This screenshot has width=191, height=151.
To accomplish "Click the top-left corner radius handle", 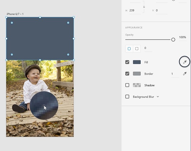I will coord(12,23).
